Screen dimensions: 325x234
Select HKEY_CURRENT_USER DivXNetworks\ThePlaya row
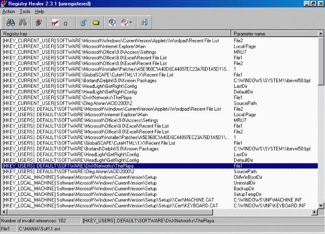click(x=159, y=97)
